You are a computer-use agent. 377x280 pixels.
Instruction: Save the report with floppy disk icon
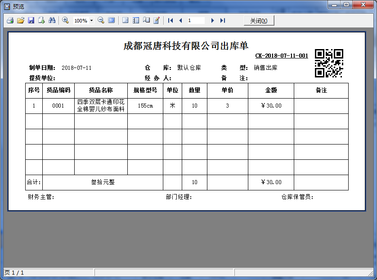pos(31,20)
